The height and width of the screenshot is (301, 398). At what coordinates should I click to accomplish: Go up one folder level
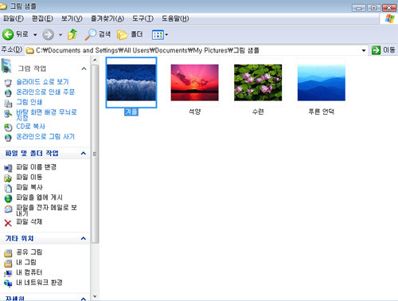click(72, 34)
